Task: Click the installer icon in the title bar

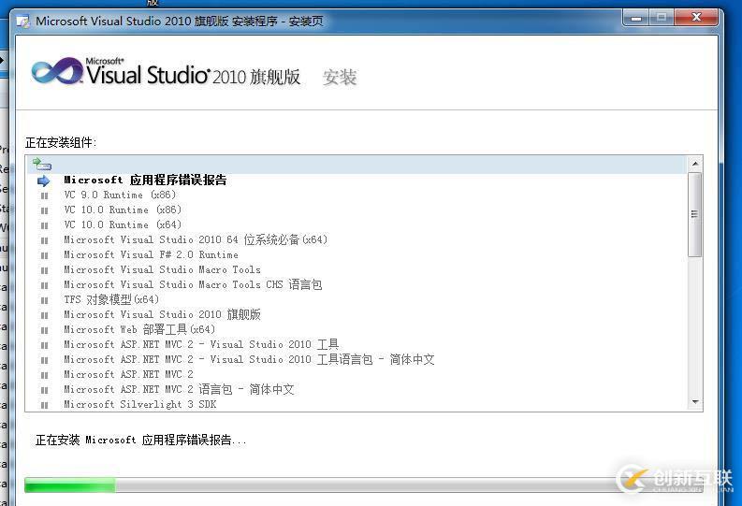Action: 23,22
